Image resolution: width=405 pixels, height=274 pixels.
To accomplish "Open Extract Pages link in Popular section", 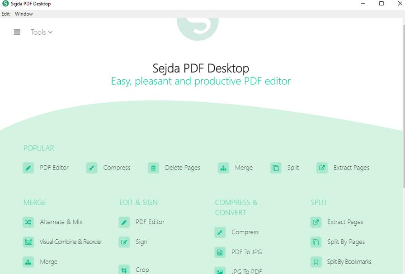I will tap(351, 168).
